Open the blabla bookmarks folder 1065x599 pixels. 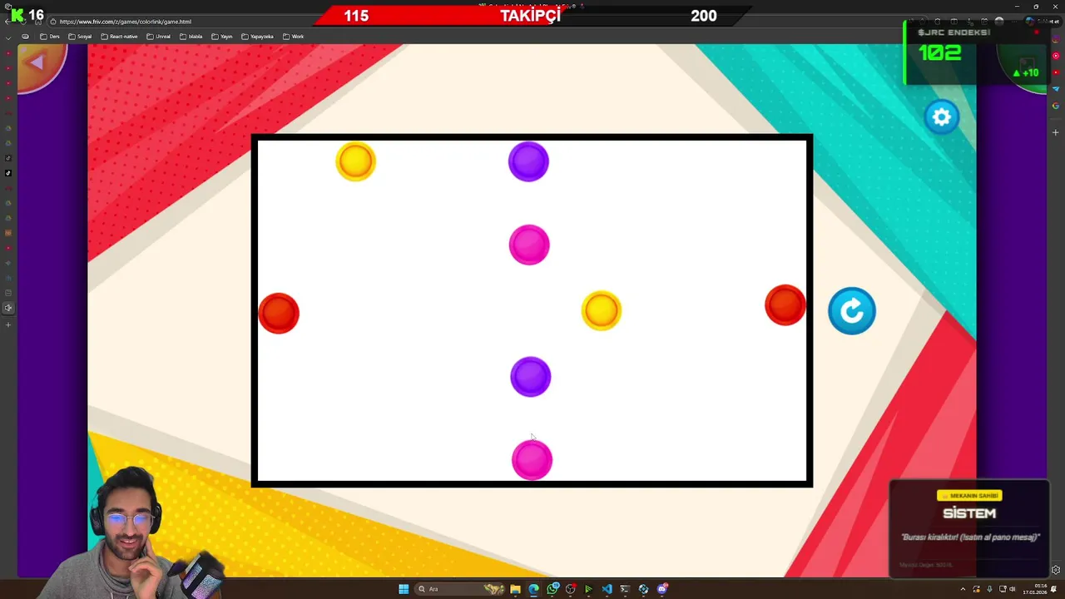click(191, 37)
